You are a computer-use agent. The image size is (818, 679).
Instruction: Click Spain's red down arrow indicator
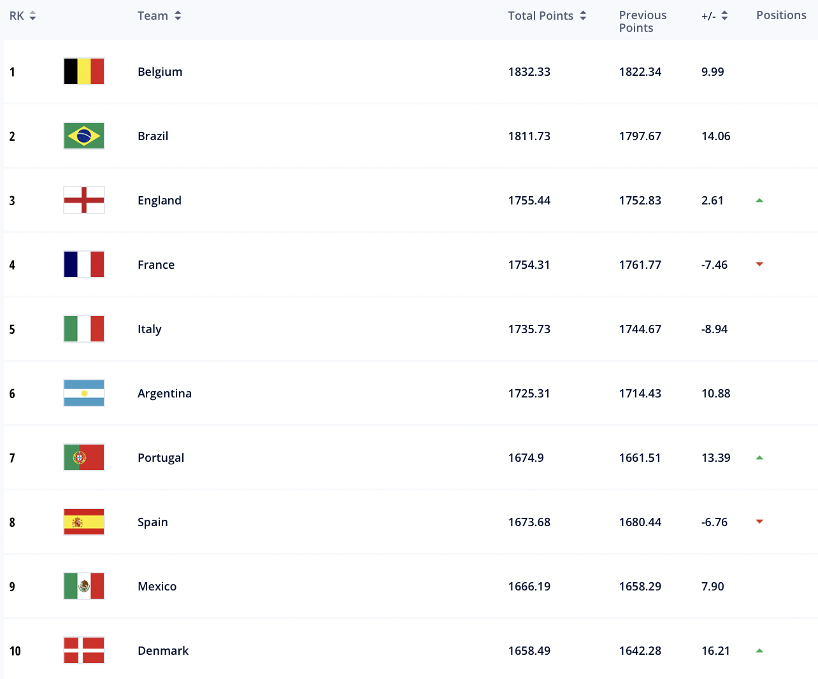[x=759, y=522]
